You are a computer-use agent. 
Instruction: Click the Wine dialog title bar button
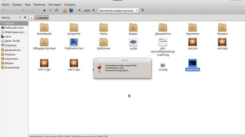click(x=97, y=60)
